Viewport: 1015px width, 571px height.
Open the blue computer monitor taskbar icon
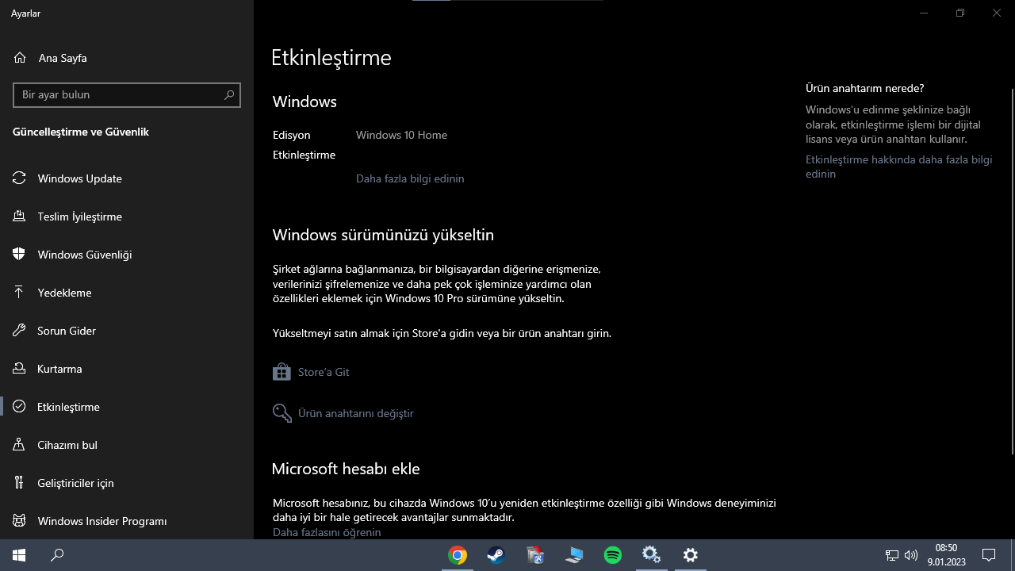click(x=574, y=555)
